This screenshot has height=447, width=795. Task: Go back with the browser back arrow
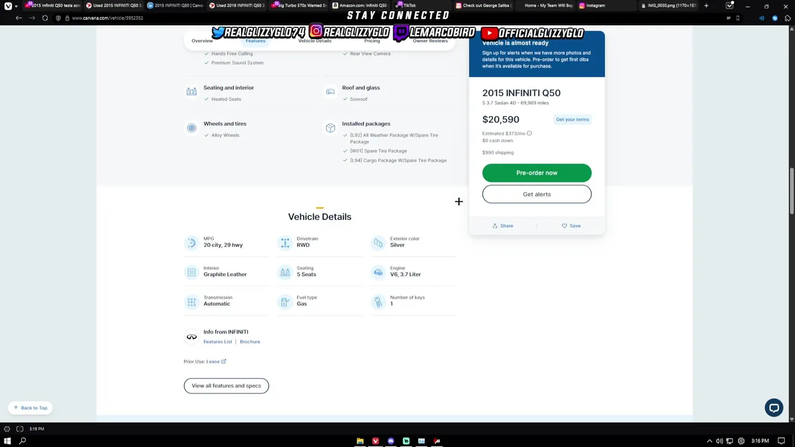click(19, 18)
